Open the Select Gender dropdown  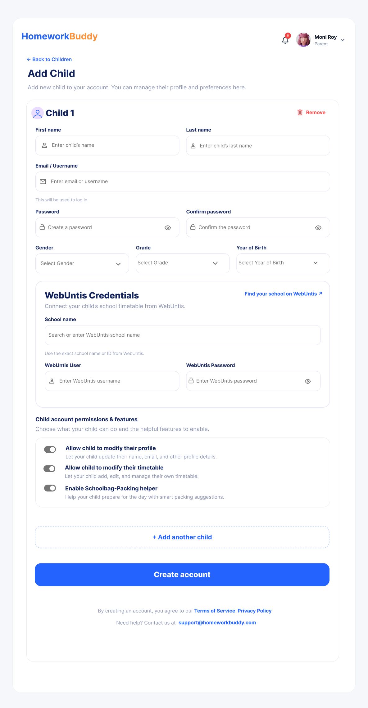coord(82,263)
